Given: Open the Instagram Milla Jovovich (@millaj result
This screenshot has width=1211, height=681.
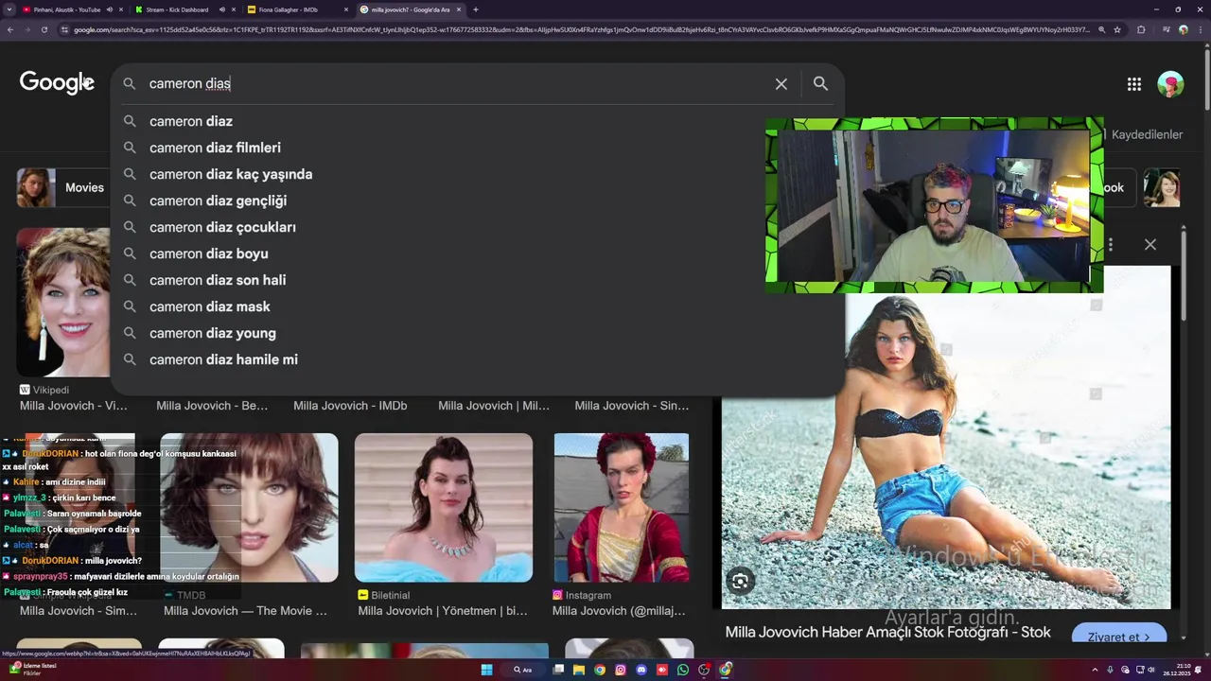Looking at the screenshot, I should coord(619,611).
